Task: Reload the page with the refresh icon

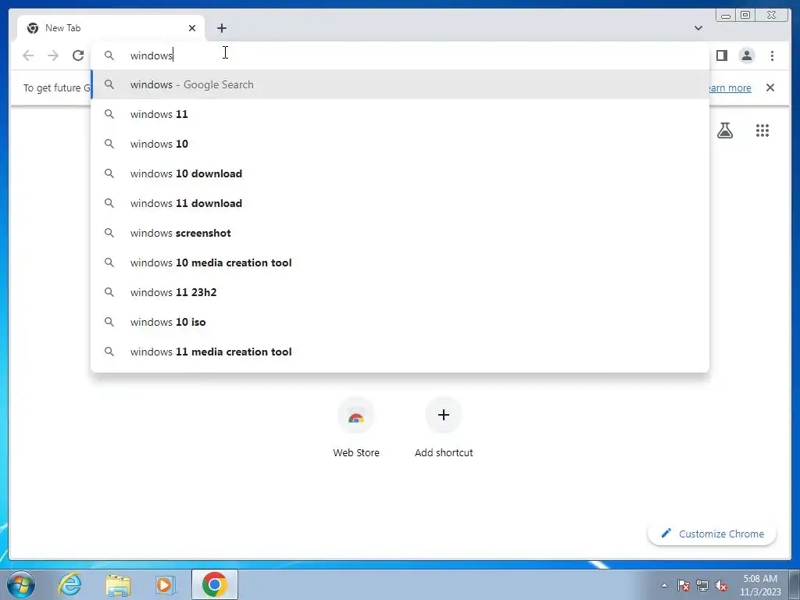Action: (x=78, y=55)
